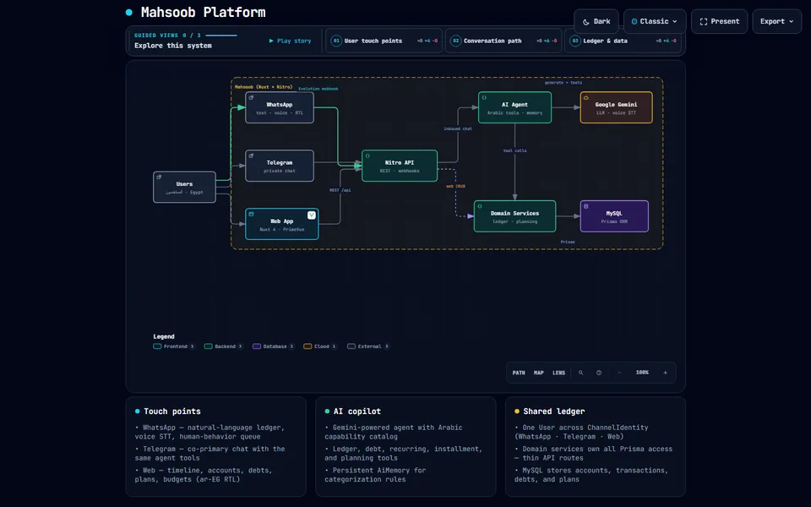Click the 'Explore this system' label
The height and width of the screenshot is (507, 811).
(172, 46)
